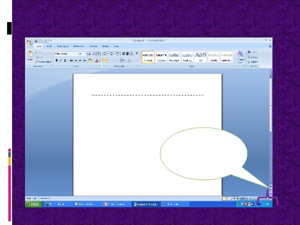Apply the No Spacing style
This screenshot has width=300, height=225.
point(161,57)
